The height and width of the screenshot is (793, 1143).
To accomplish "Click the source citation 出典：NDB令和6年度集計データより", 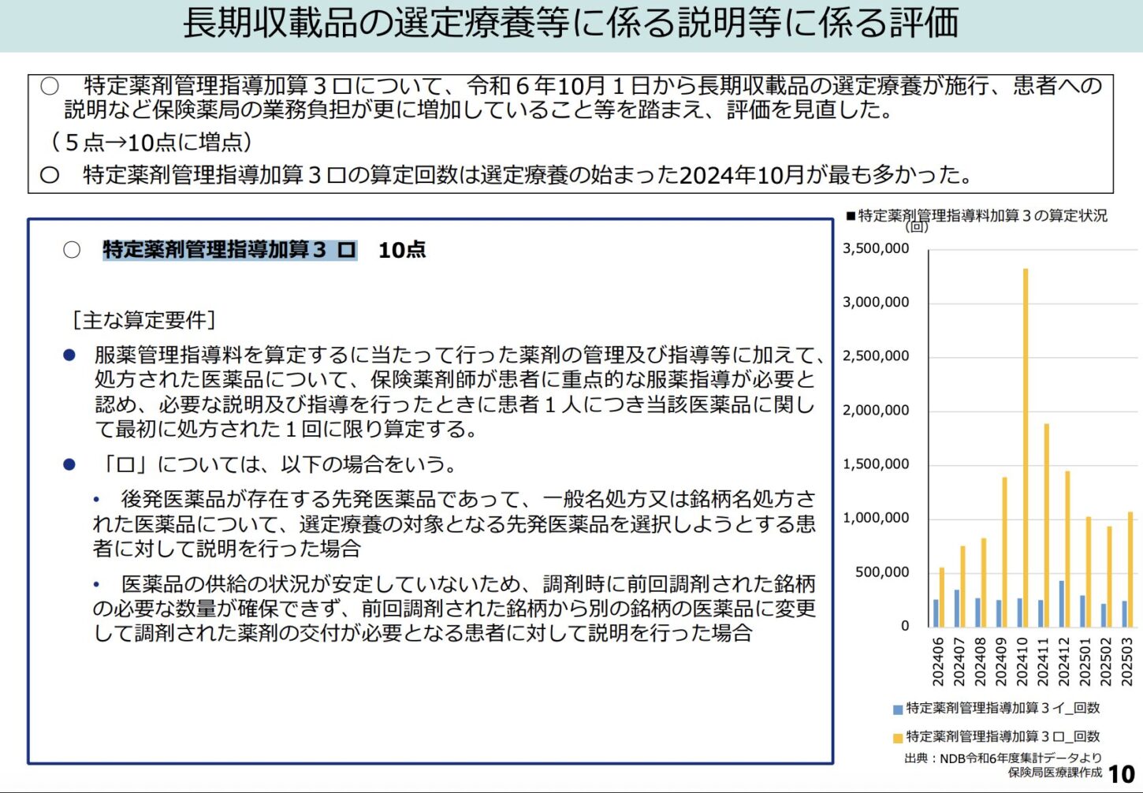I will tap(1003, 758).
